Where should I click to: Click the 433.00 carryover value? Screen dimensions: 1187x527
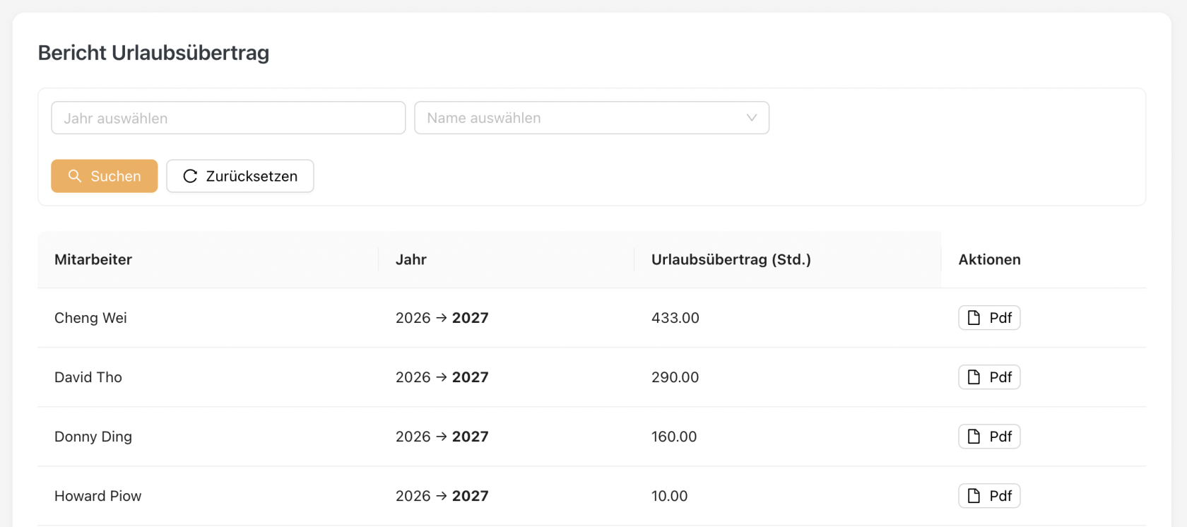tap(675, 318)
